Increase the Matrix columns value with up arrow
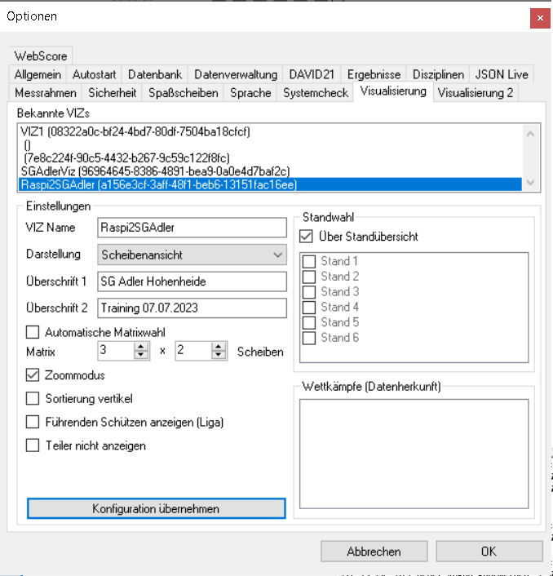The height and width of the screenshot is (576, 553). pos(141,347)
